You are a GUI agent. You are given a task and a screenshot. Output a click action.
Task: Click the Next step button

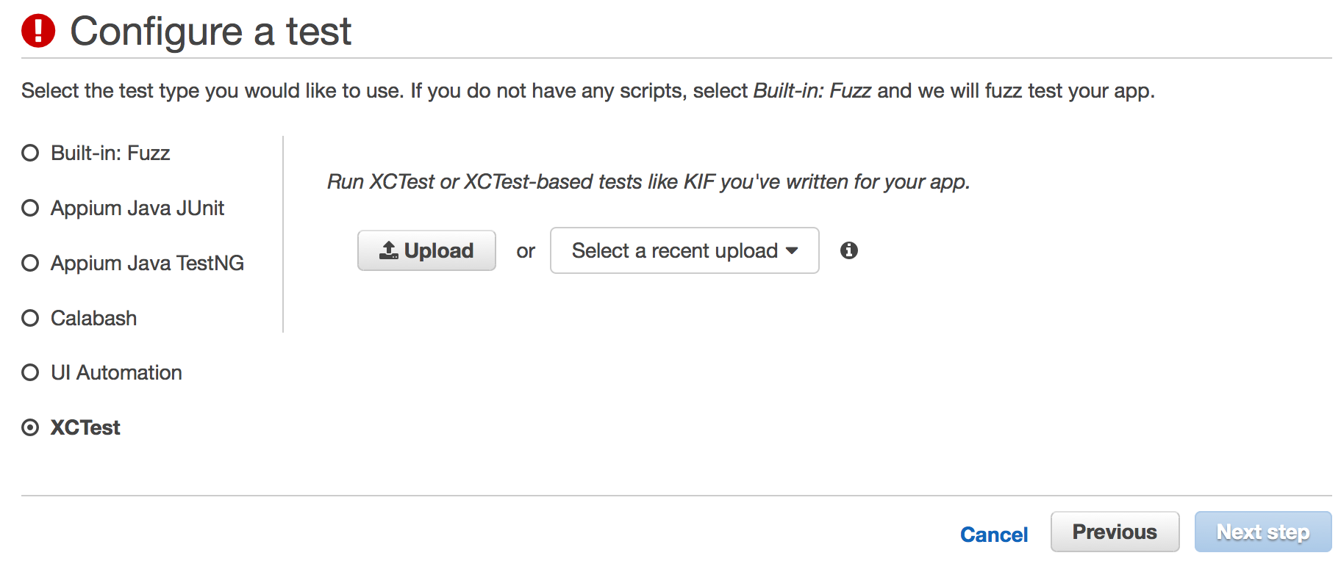pos(1262,532)
